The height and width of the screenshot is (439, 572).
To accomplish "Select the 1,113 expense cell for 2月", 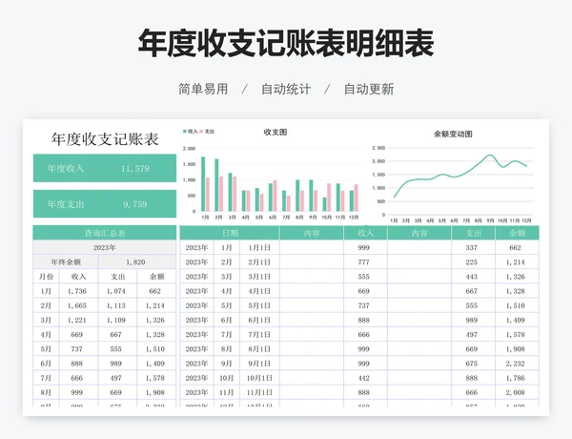I will click(x=116, y=305).
